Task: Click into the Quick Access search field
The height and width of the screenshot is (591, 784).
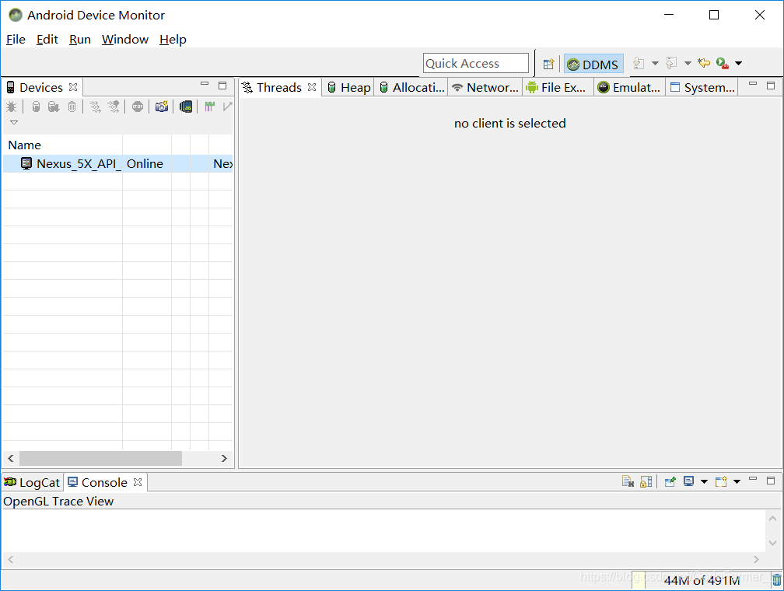Action: [x=475, y=64]
